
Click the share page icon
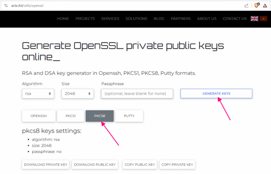click(x=246, y=6)
